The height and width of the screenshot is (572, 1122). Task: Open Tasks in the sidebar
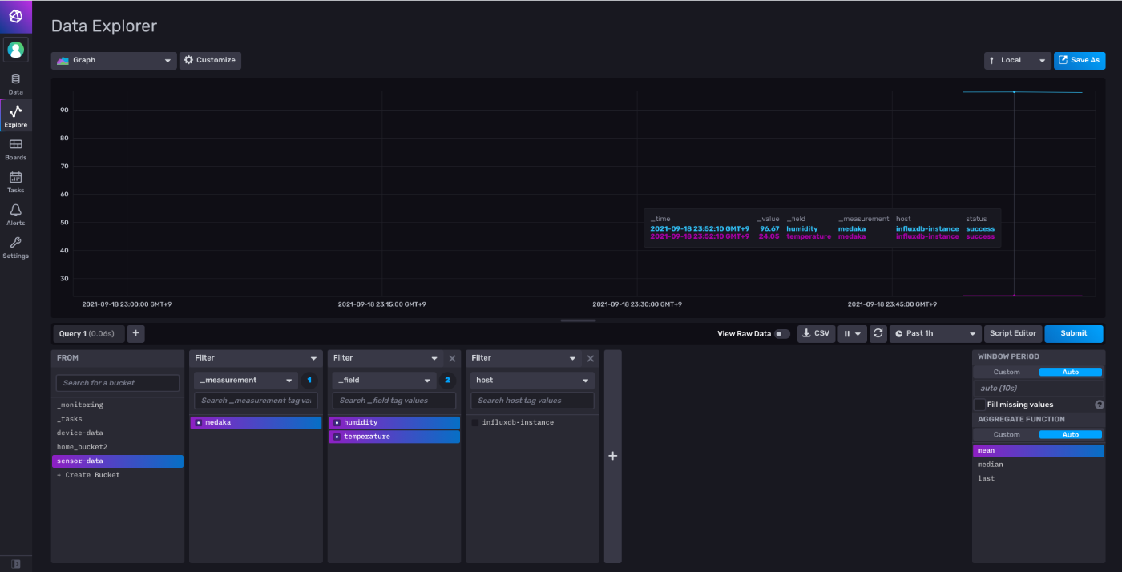[x=16, y=182]
